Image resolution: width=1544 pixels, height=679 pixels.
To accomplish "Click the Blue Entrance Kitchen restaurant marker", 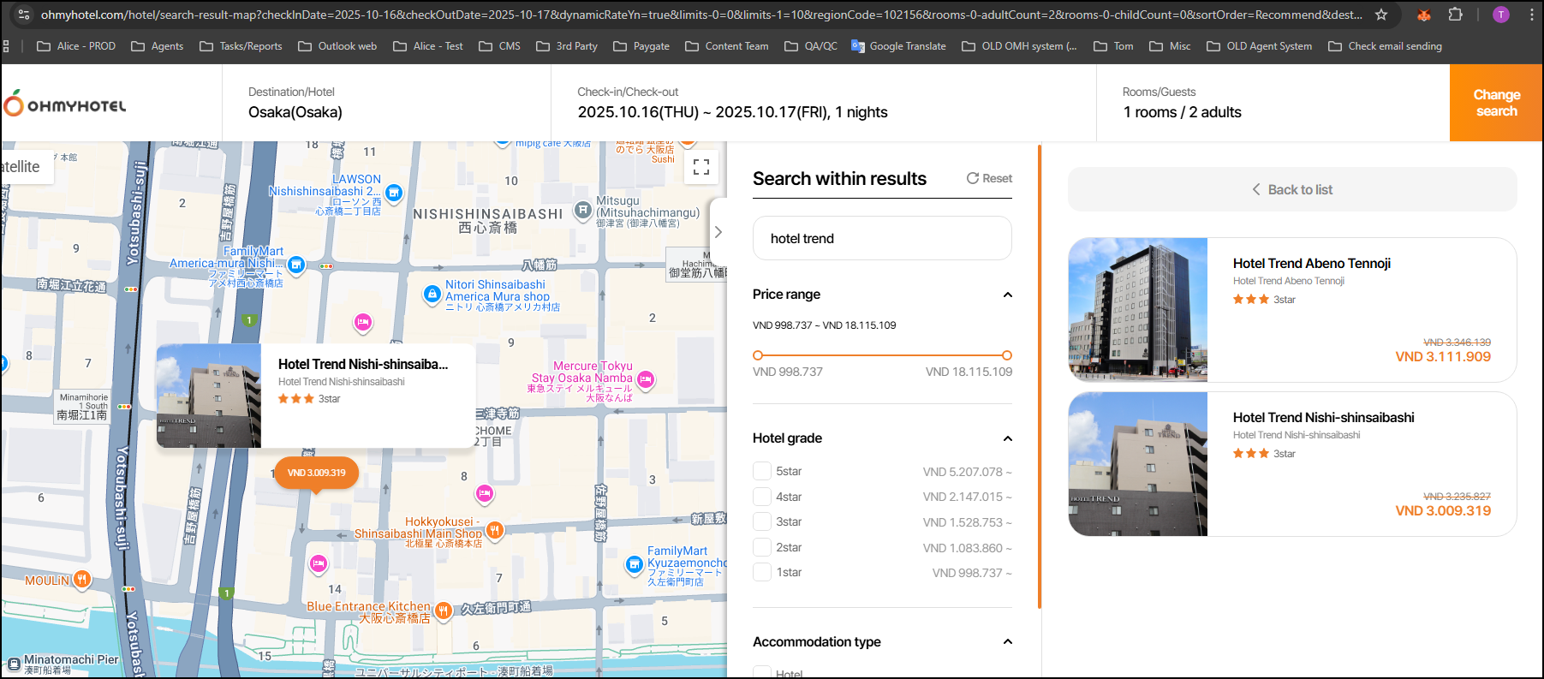I will click(x=443, y=610).
